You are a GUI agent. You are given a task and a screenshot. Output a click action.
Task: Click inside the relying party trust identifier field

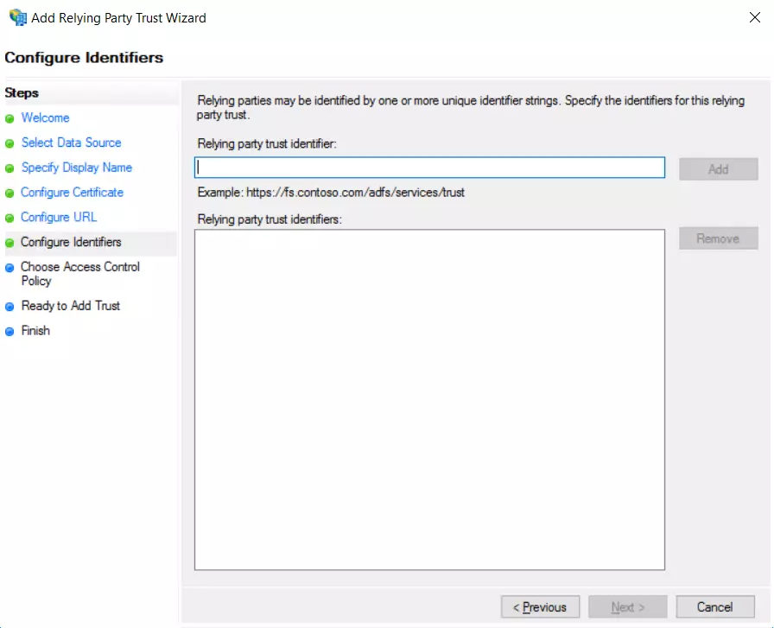[x=429, y=167]
